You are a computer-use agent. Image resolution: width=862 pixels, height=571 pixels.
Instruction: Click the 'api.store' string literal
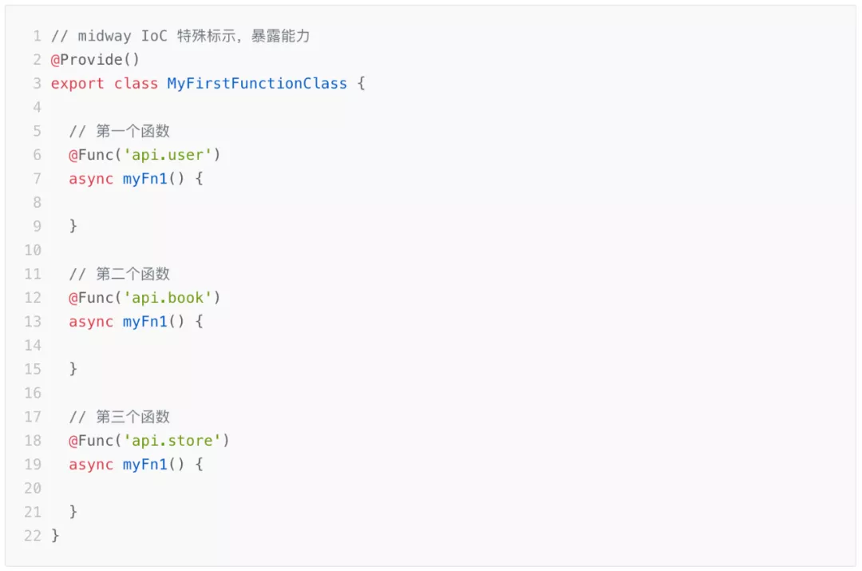click(x=172, y=440)
